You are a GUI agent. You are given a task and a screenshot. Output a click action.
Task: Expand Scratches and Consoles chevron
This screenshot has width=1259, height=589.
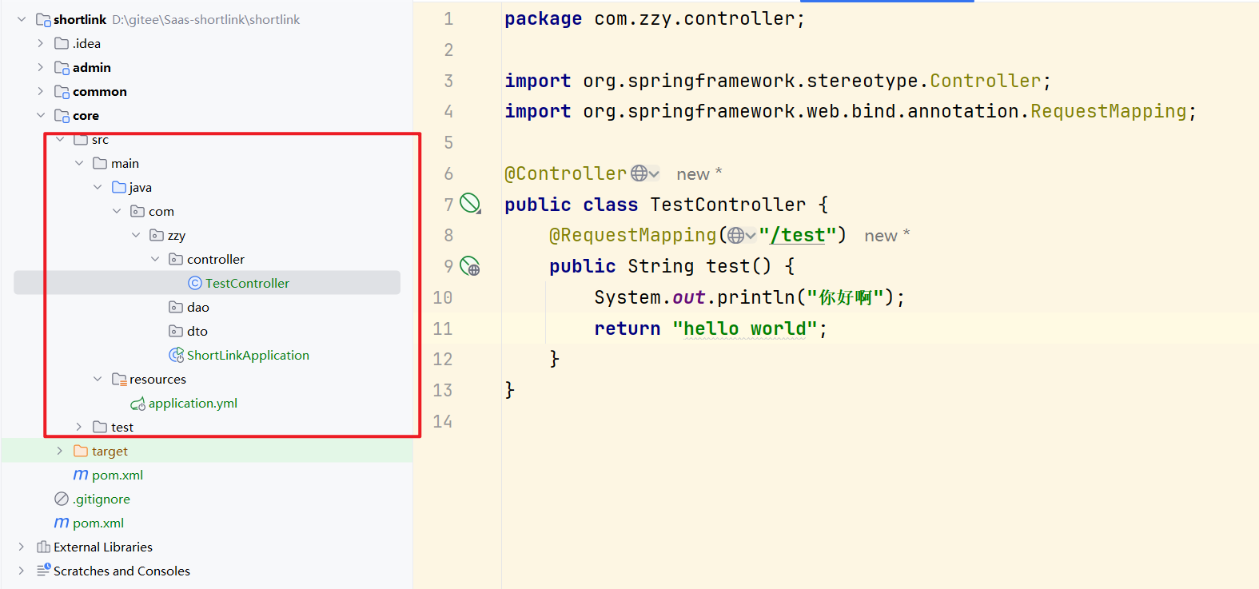[x=22, y=571]
